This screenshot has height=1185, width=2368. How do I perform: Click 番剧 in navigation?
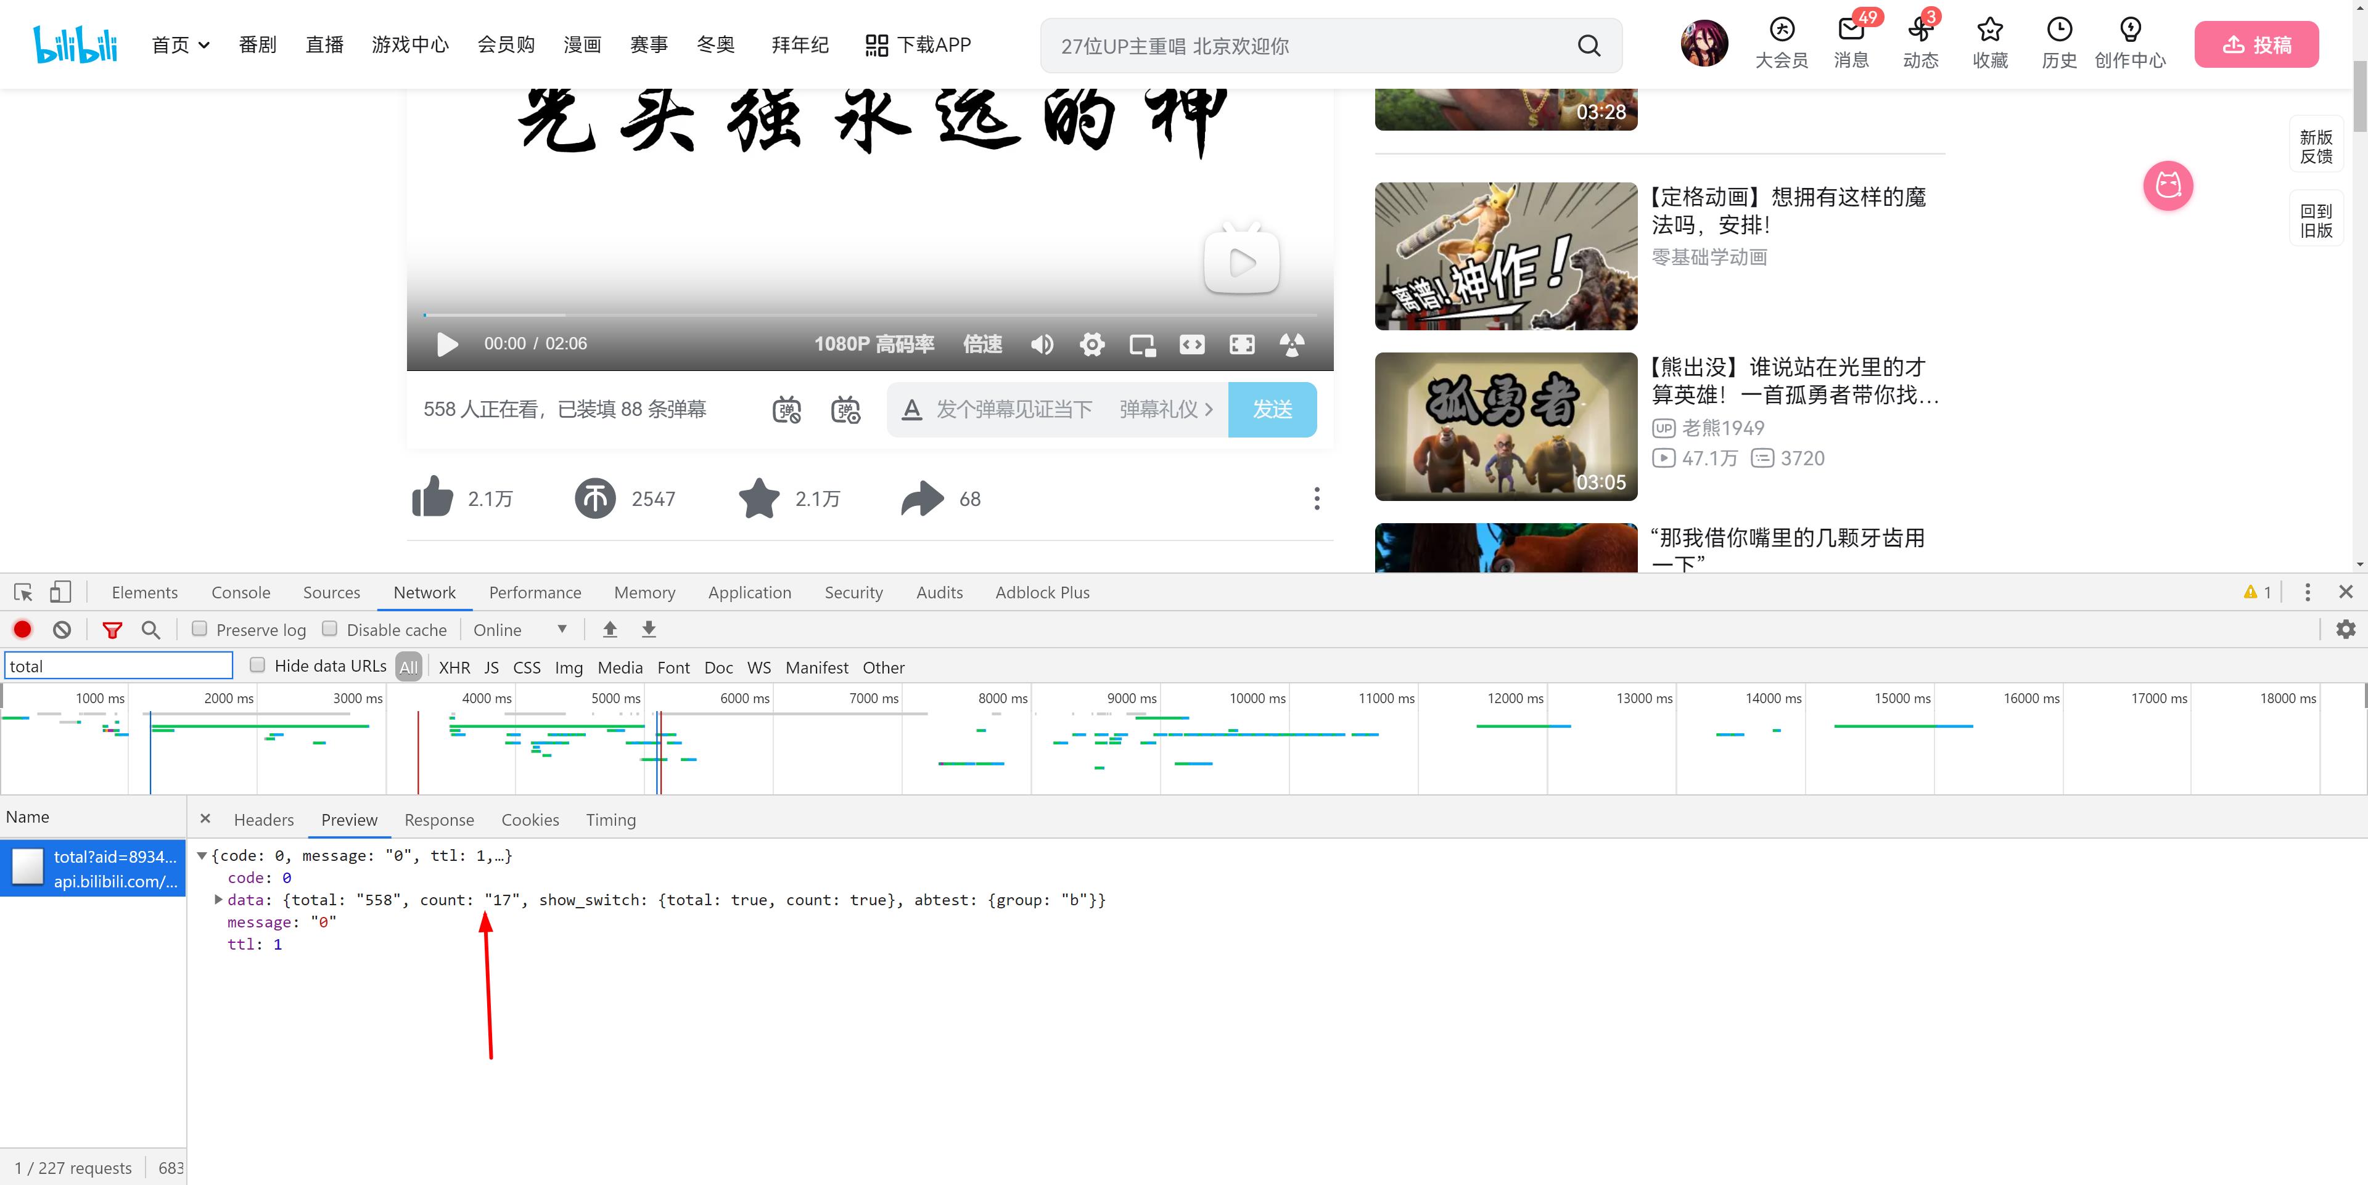[x=257, y=45]
